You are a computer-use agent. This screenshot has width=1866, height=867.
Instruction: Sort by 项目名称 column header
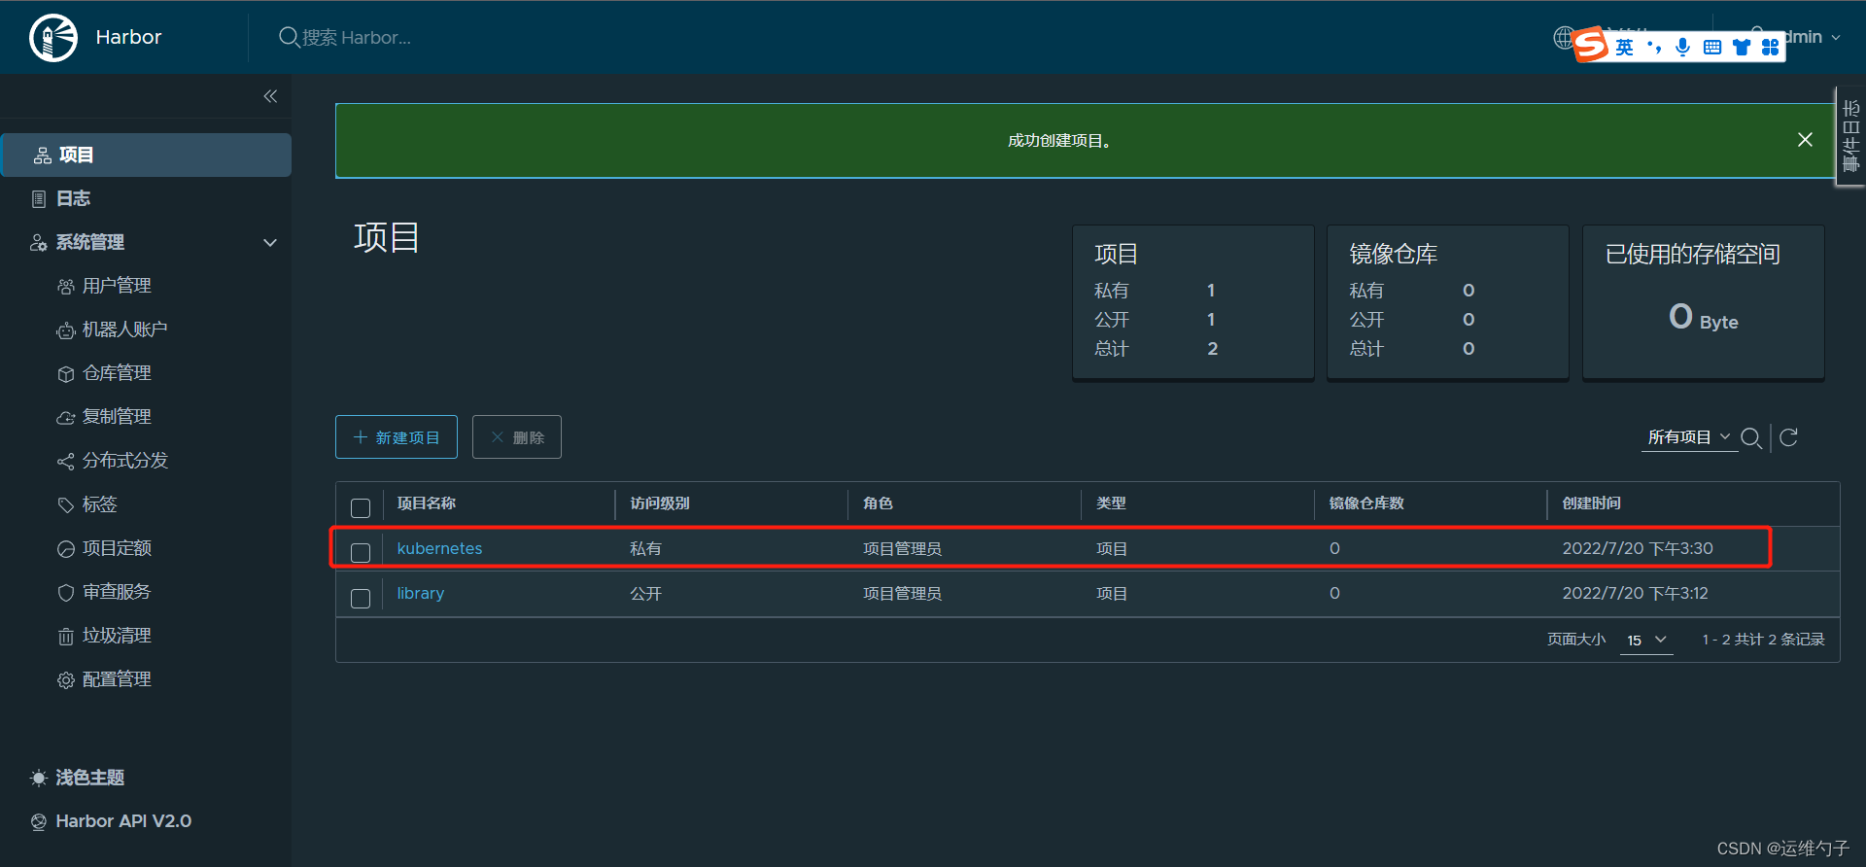click(427, 503)
